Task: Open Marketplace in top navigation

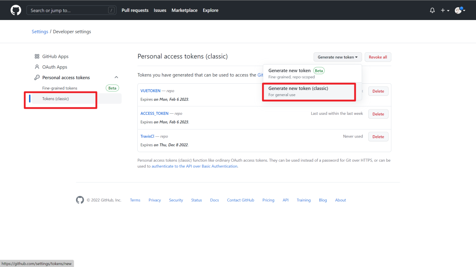Action: [x=184, y=10]
